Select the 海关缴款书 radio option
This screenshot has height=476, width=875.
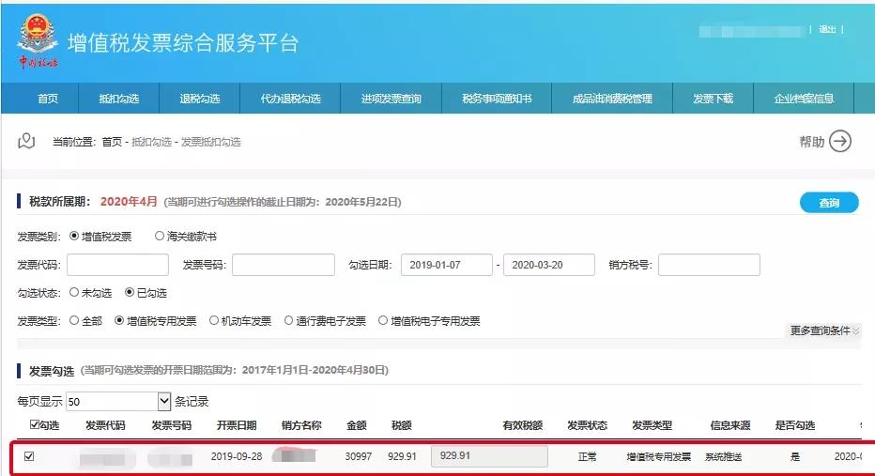click(160, 236)
